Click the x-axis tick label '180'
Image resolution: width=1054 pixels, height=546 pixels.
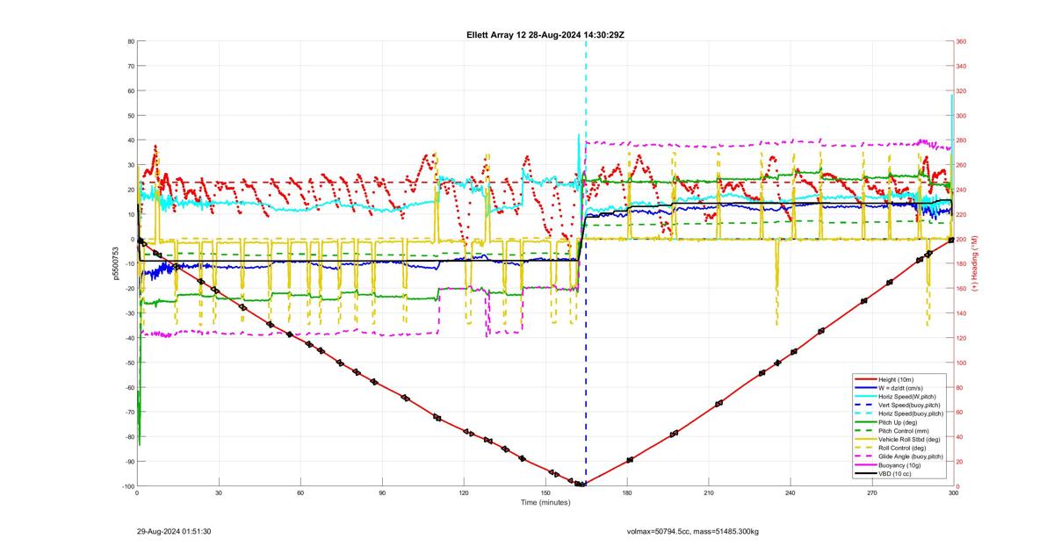pyautogui.click(x=627, y=493)
